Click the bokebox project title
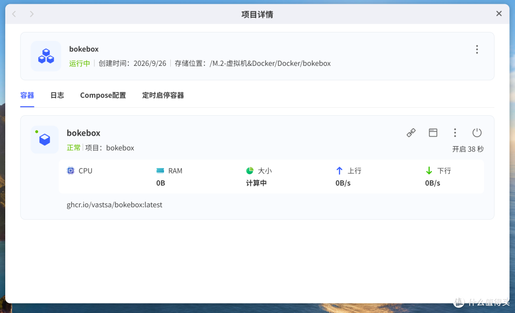Image resolution: width=515 pixels, height=313 pixels. pyautogui.click(x=84, y=49)
